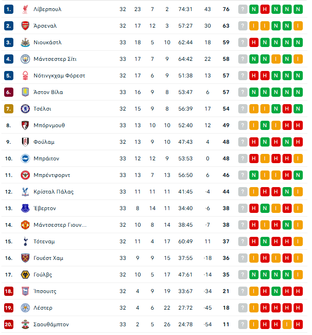Image resolution: width=312 pixels, height=335 pixels.
Task: Click Ipswich's green N form badge
Action: [276, 291]
